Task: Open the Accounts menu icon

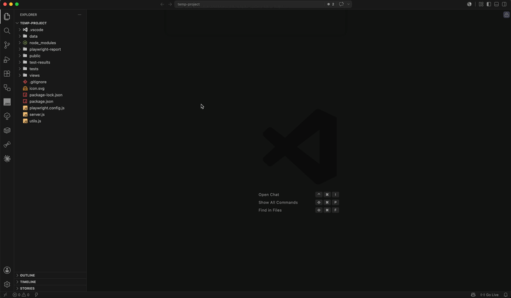Action: (x=7, y=271)
